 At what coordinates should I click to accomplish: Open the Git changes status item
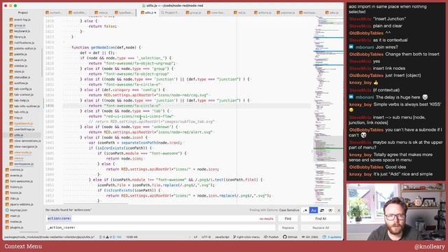310,237
